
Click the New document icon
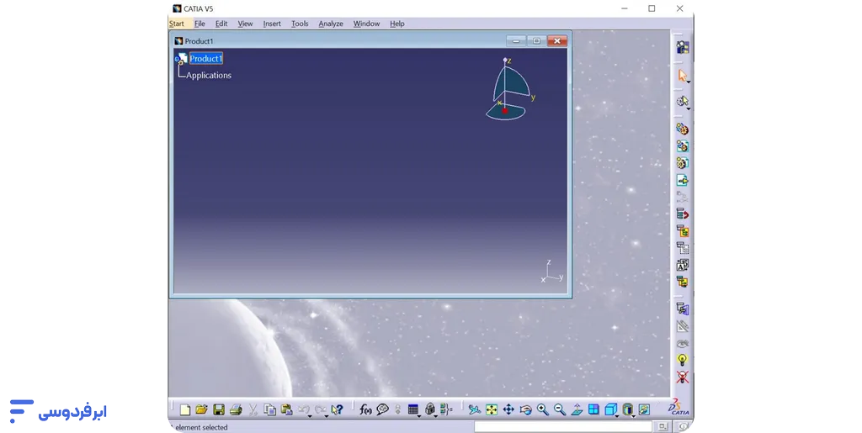point(185,409)
